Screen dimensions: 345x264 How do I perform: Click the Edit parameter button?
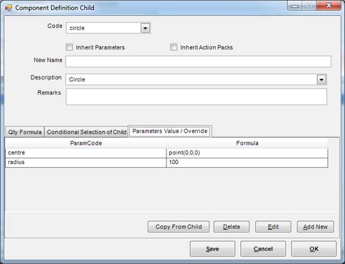click(273, 227)
